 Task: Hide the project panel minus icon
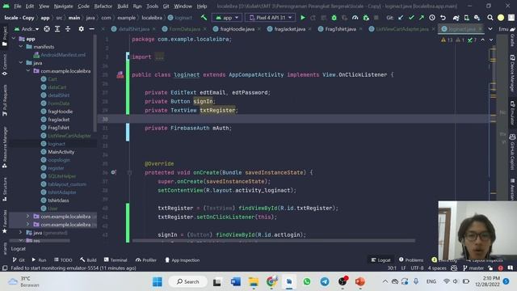tap(91, 29)
